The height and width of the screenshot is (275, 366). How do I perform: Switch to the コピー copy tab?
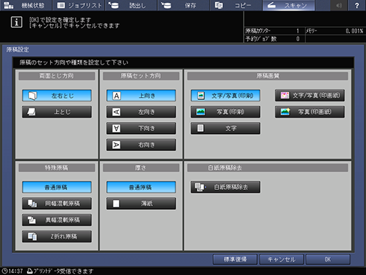click(x=236, y=5)
